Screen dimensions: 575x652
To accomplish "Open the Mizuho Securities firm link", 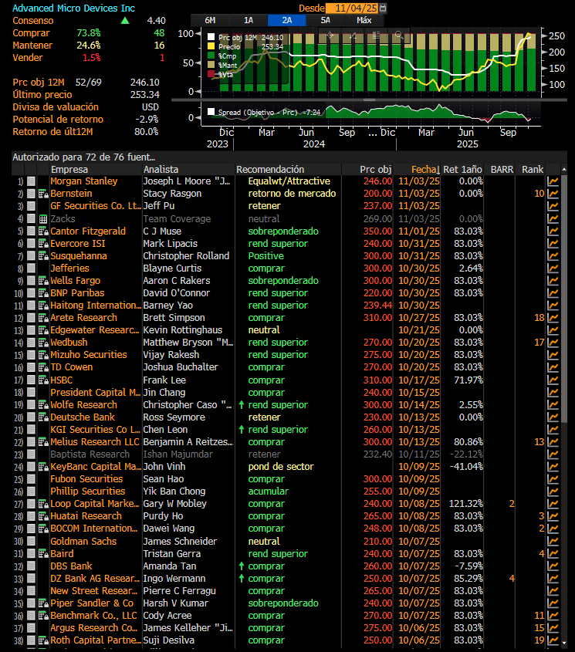I will (x=89, y=355).
